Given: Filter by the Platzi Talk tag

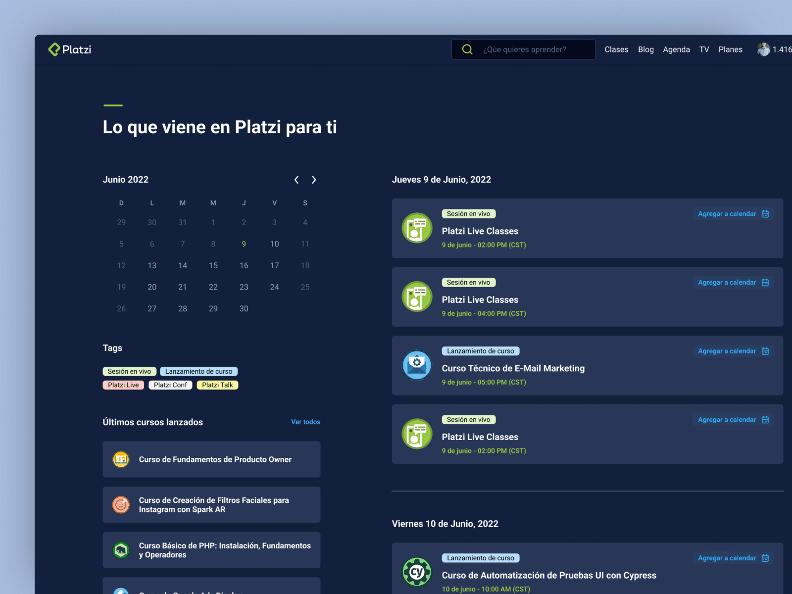Looking at the screenshot, I should [217, 385].
